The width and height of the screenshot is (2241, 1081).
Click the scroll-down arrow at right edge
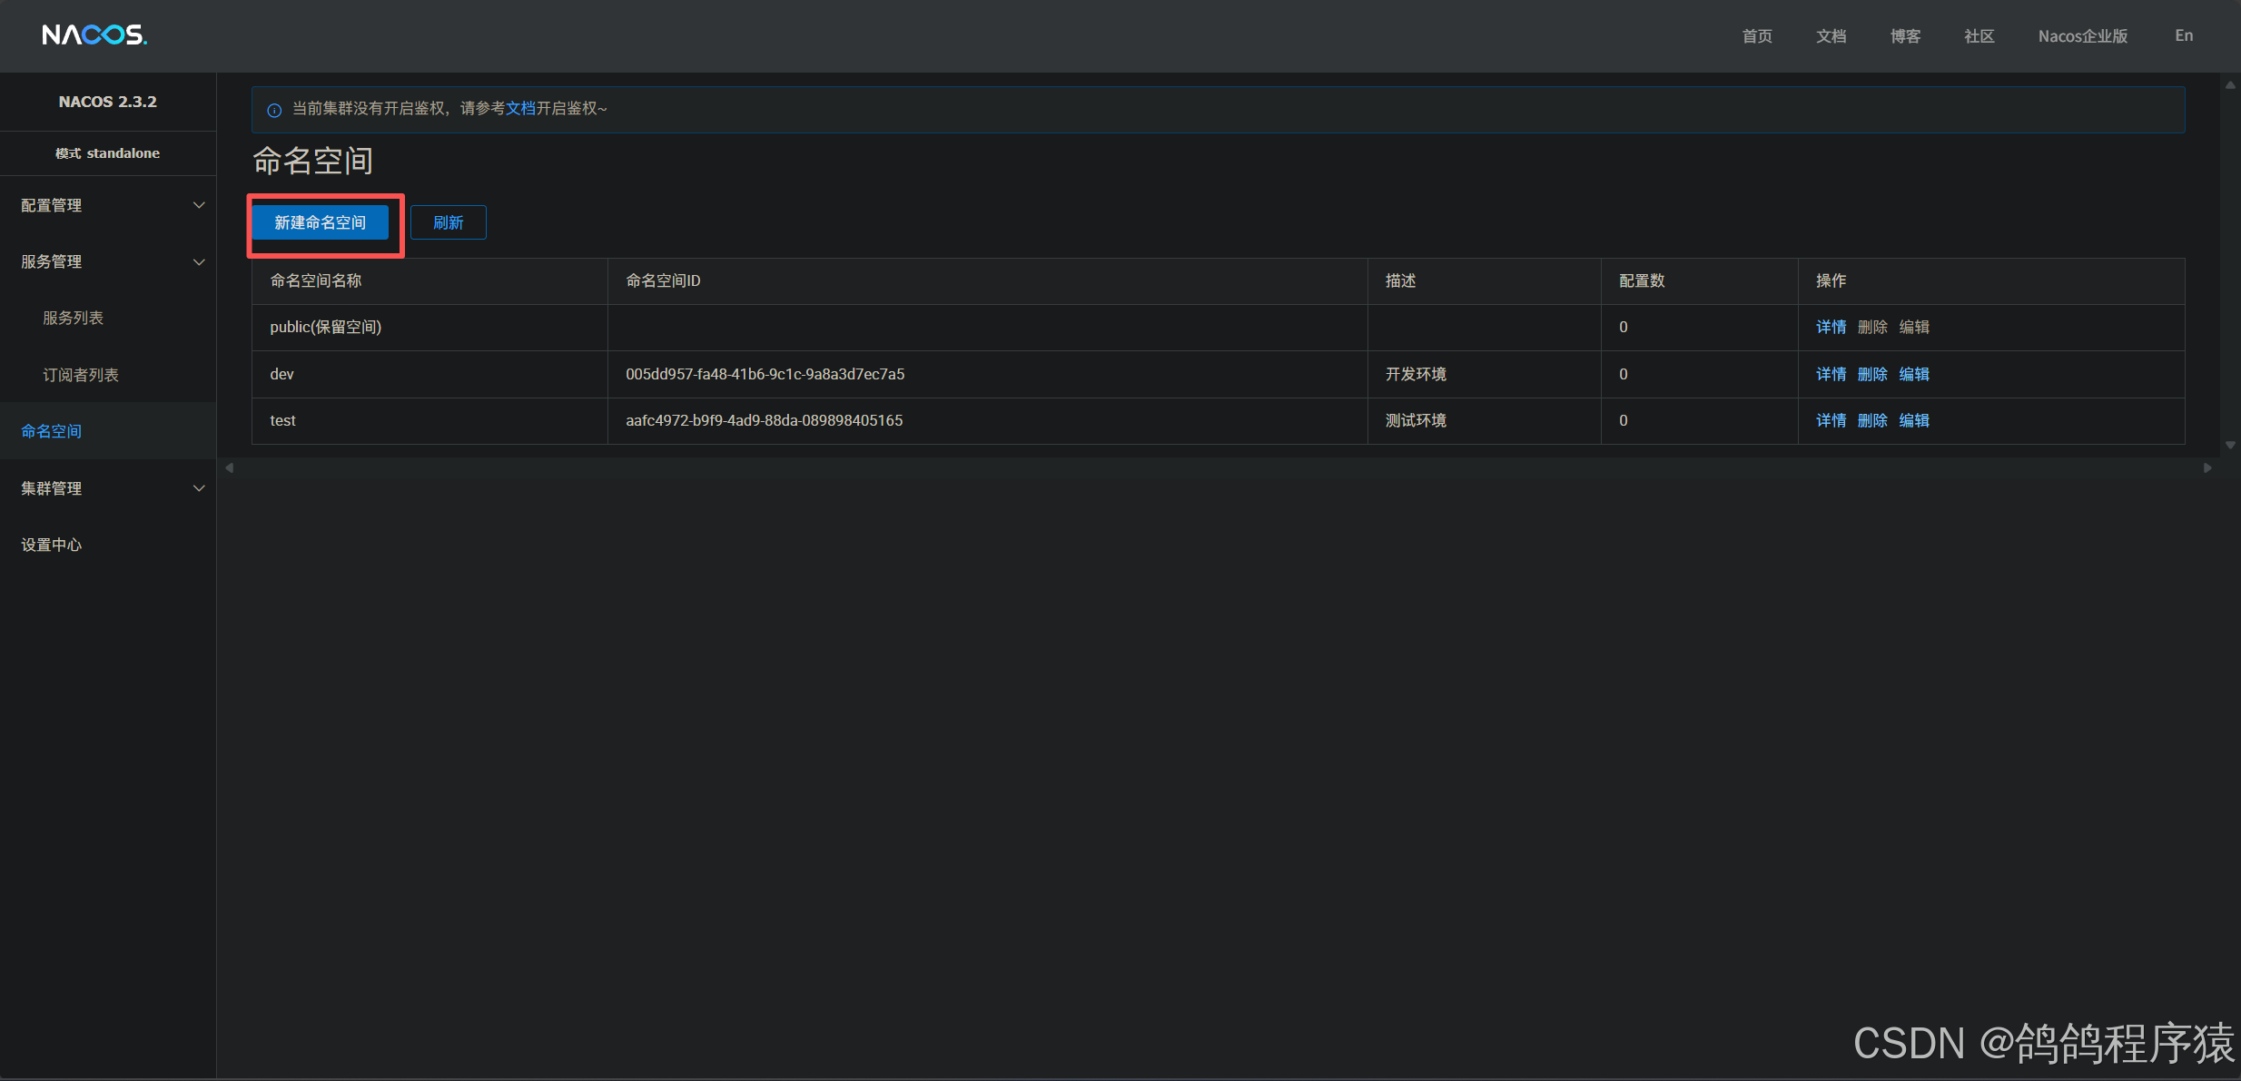[2230, 445]
